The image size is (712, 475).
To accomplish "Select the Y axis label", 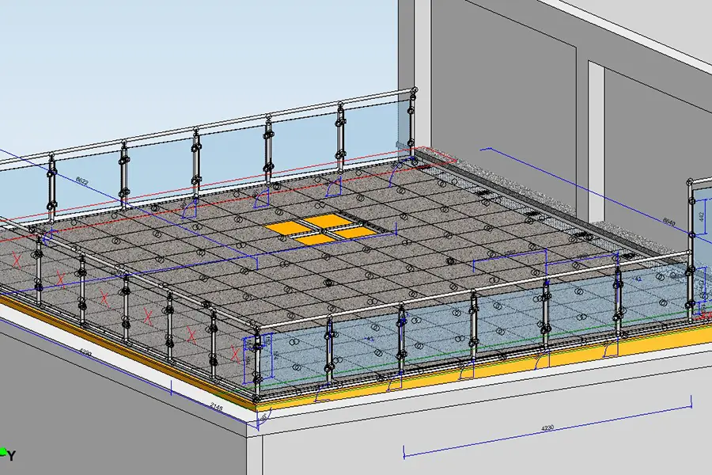I will 12,457.
